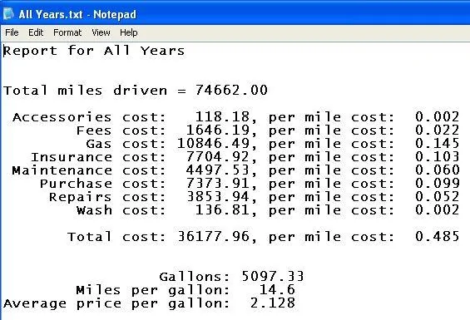Click the word 'Maintenance' in the report
Viewport: 470px width, 320px height.
pyautogui.click(x=62, y=170)
